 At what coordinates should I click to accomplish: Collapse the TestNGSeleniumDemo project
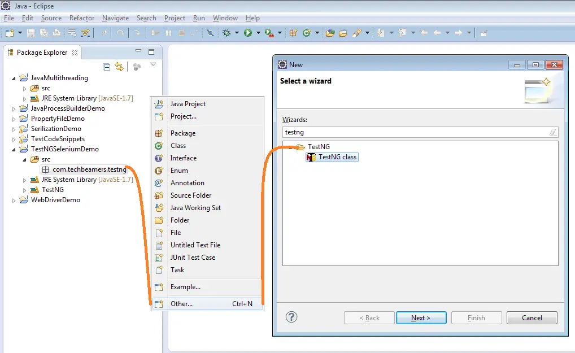(14, 149)
